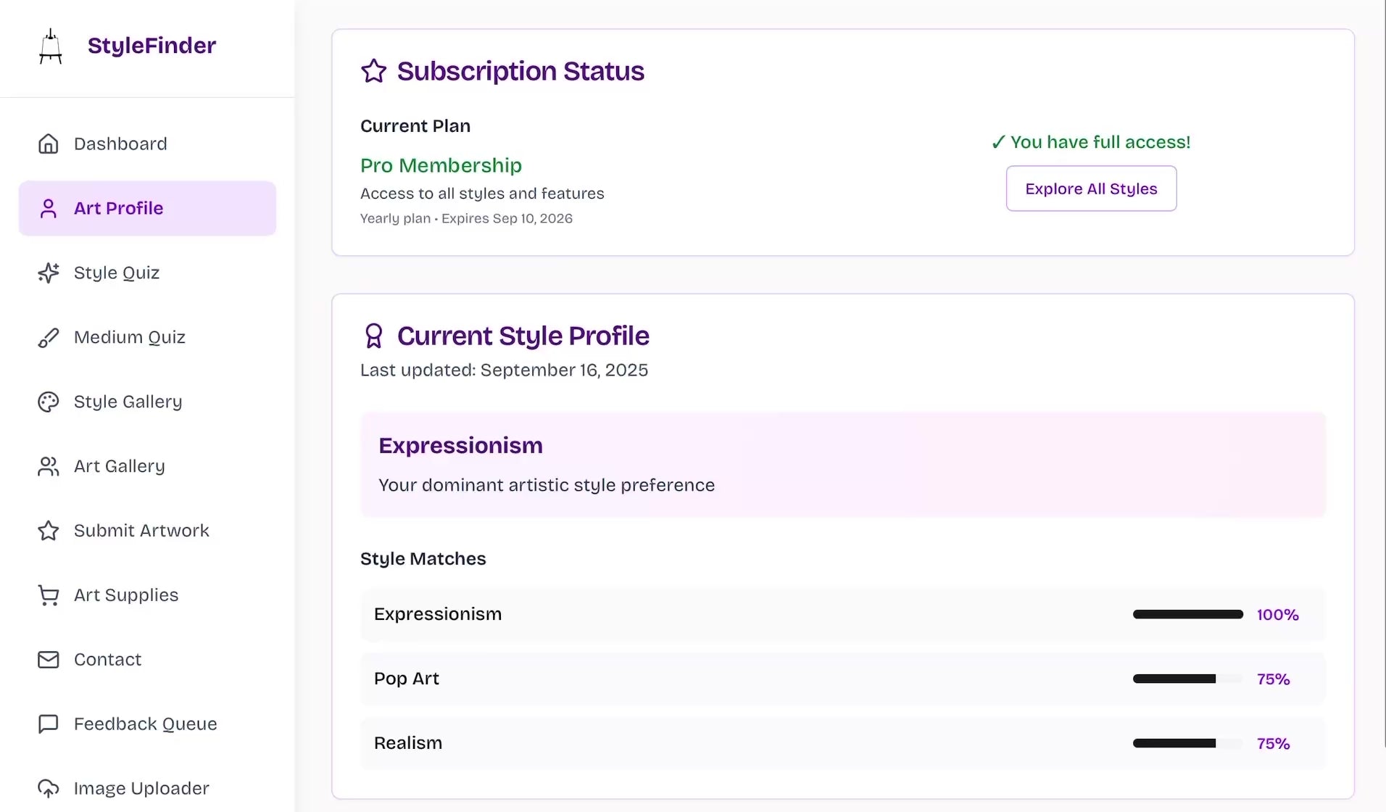Click the Contact envelope icon
Viewport: 1386px width, 812px height.
coord(49,660)
